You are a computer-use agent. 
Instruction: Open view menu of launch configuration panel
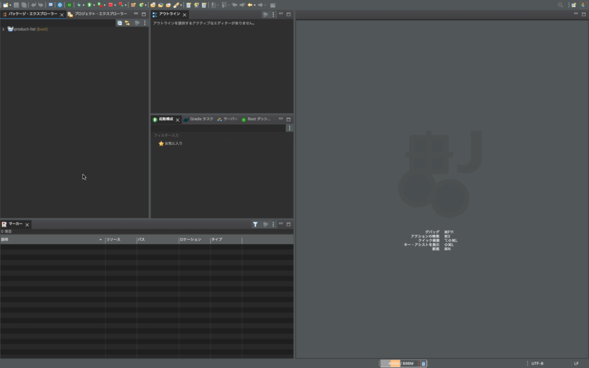point(289,128)
